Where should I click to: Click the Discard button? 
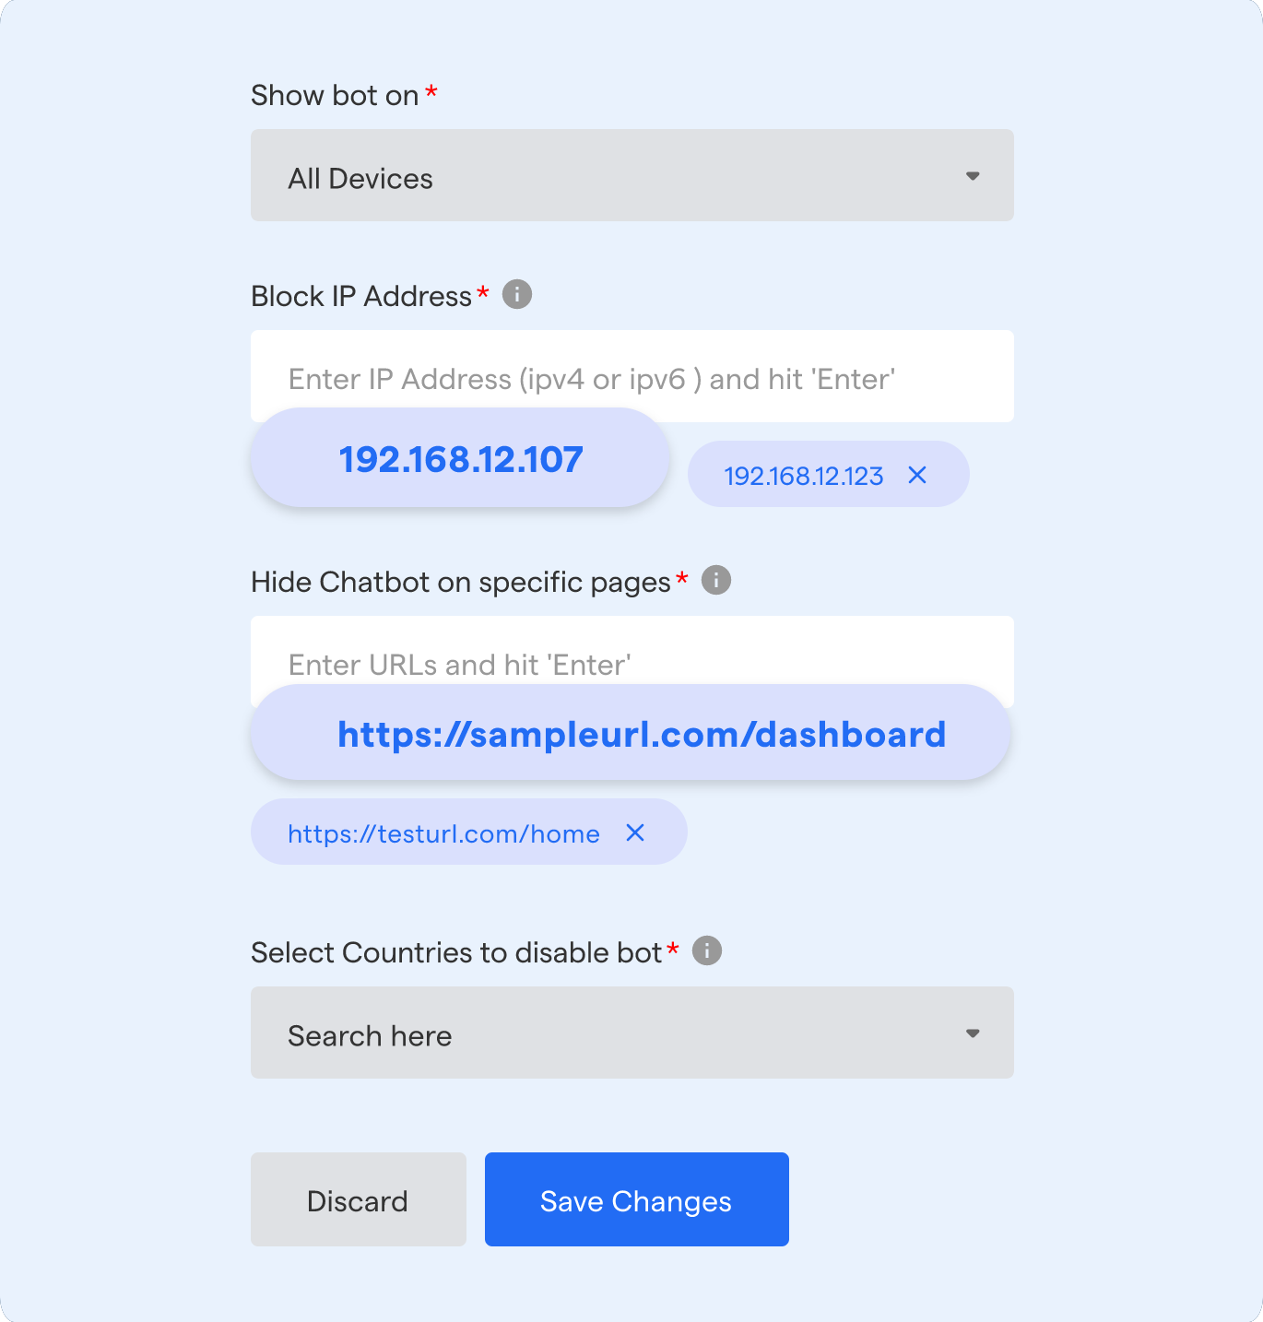358,1199
